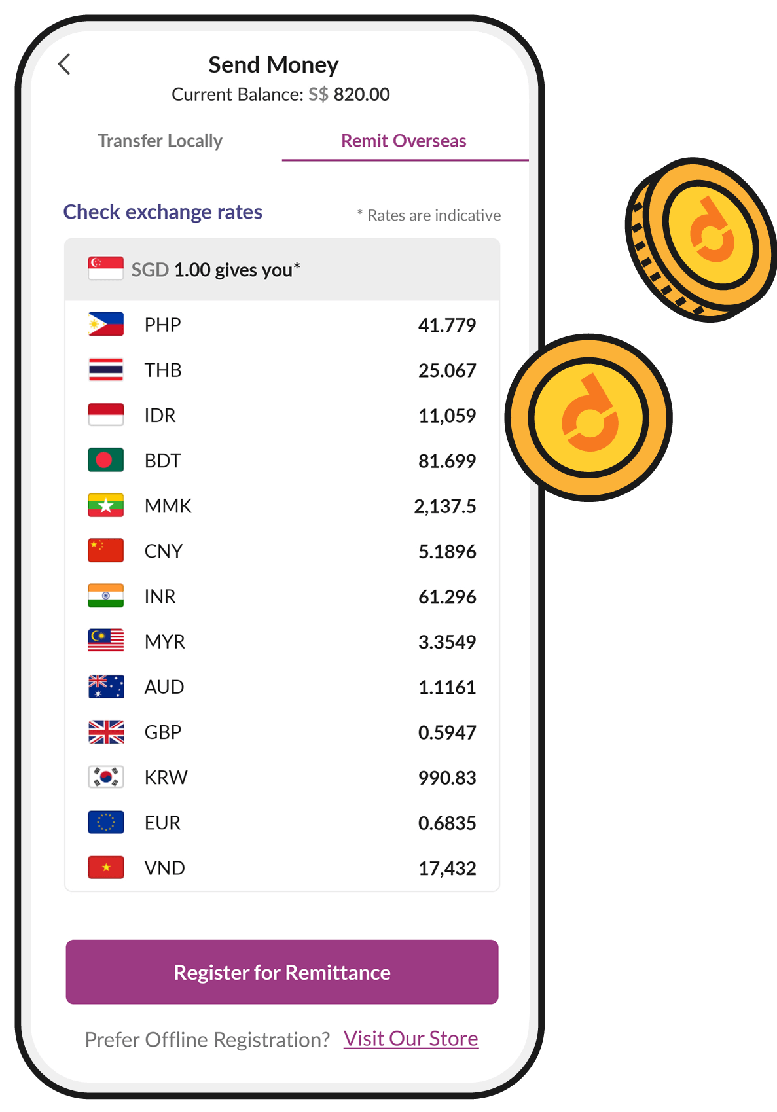
Task: Select the INR exchange rate row
Action: pos(282,596)
